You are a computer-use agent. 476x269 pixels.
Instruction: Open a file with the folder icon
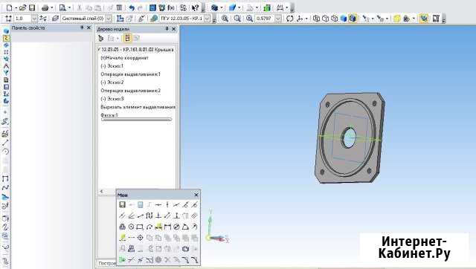pos(23,8)
